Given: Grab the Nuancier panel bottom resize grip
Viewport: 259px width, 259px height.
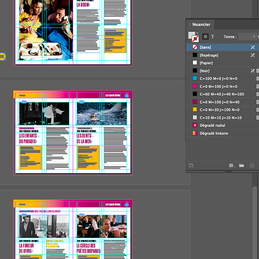Looking at the screenshot, I should coord(228,171).
